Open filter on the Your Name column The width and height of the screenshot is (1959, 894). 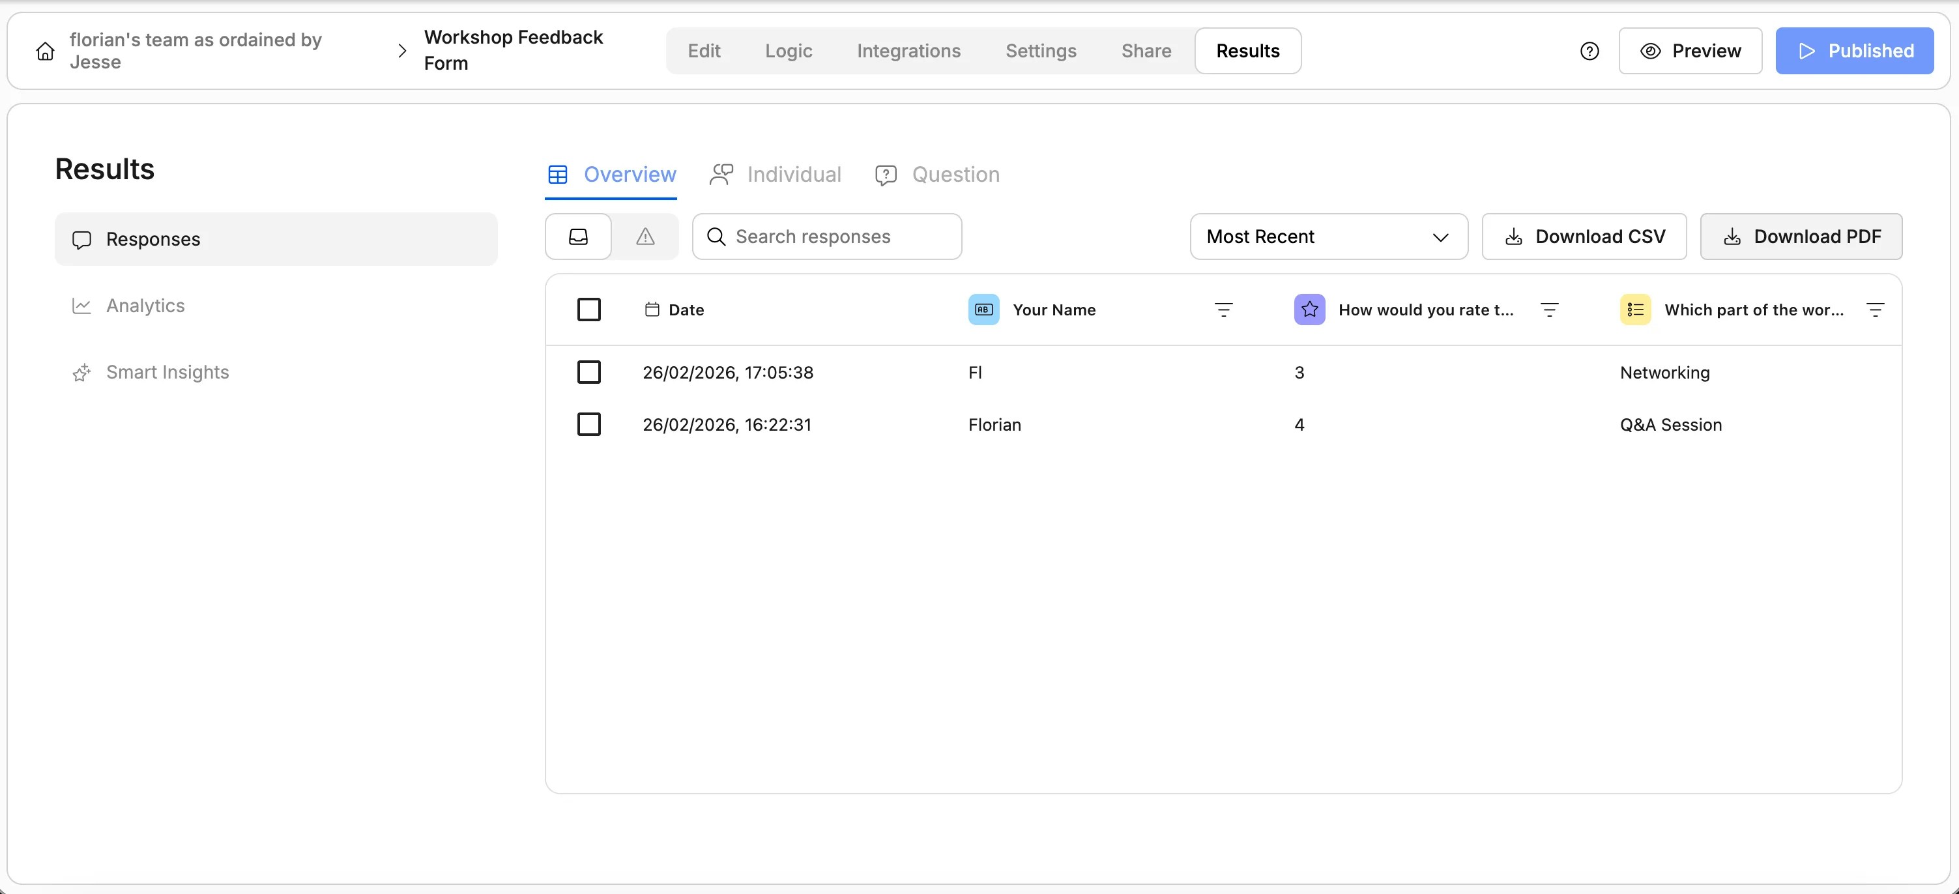tap(1224, 310)
